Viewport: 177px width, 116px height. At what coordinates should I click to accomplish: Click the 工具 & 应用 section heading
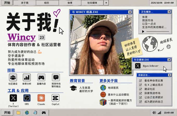pos(18,91)
